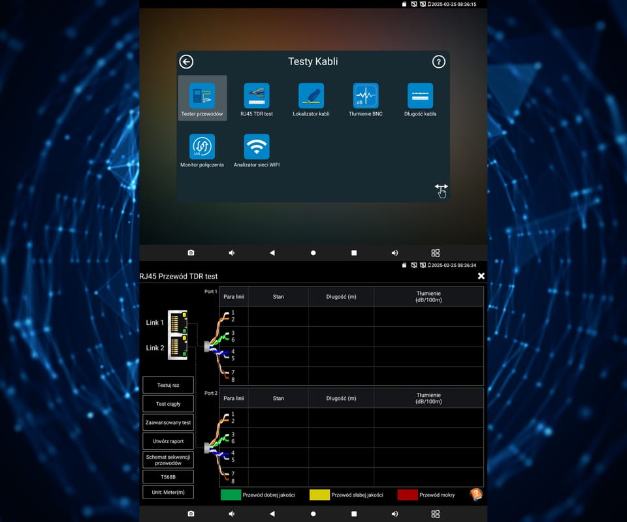This screenshot has width=627, height=522.
Task: Open Zaawansowany test
Action: pos(169,423)
